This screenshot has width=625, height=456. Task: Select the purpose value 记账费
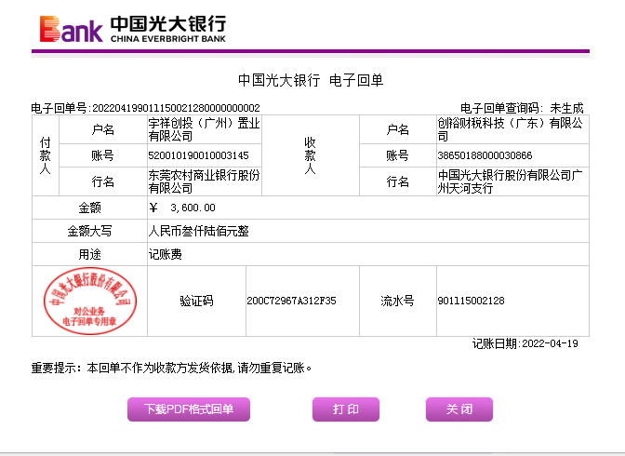point(165,254)
